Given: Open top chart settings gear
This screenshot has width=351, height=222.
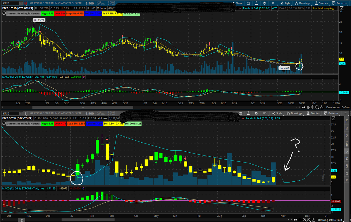Looking at the screenshot, I should click(x=264, y=3).
